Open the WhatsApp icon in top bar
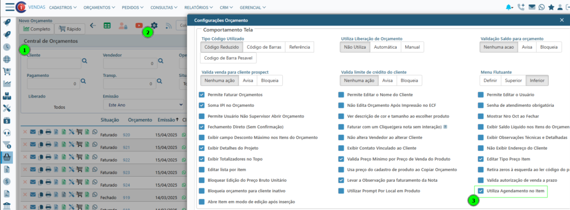The height and width of the screenshot is (210, 570). pos(542,7)
